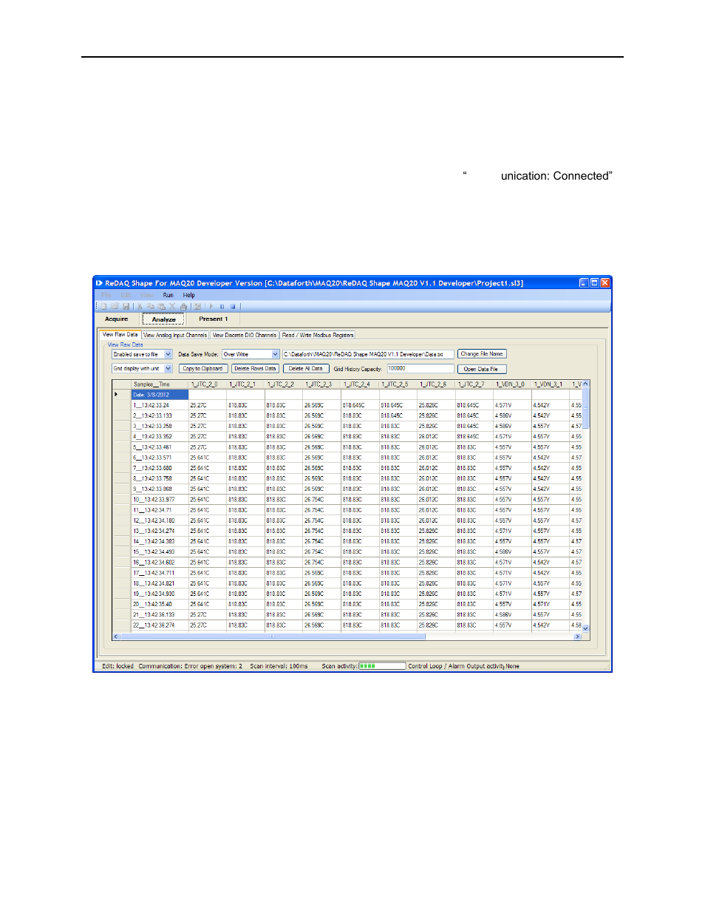Click the Delete Rows Data button
This screenshot has width=705, height=913.
pos(255,368)
